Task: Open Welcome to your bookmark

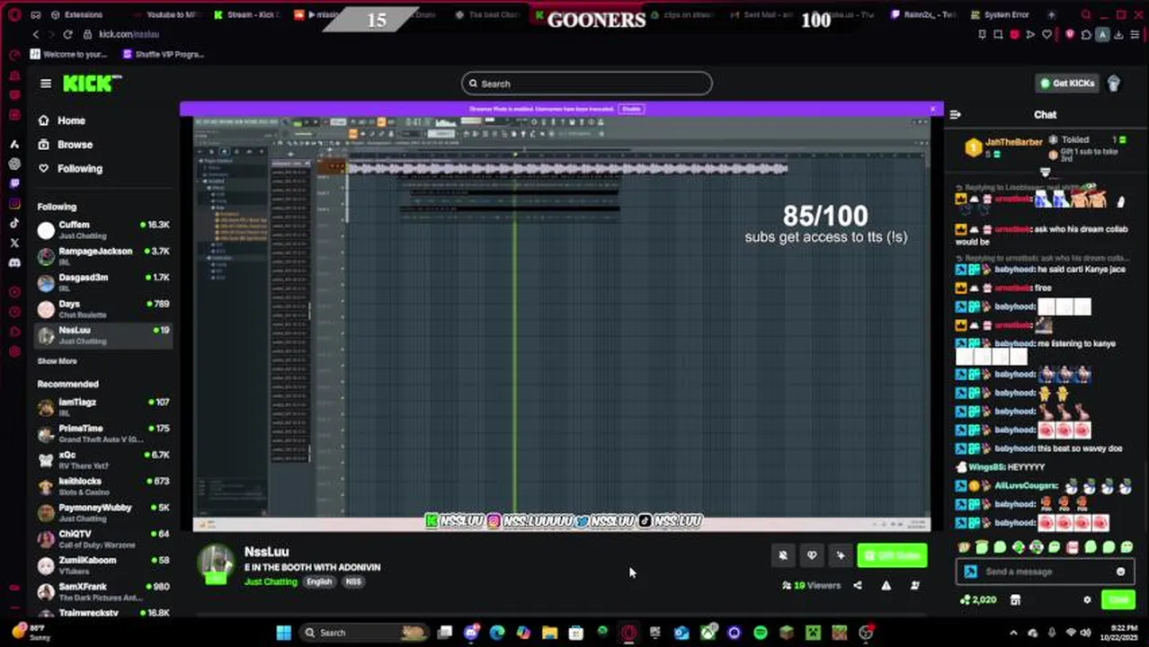Action: click(68, 54)
